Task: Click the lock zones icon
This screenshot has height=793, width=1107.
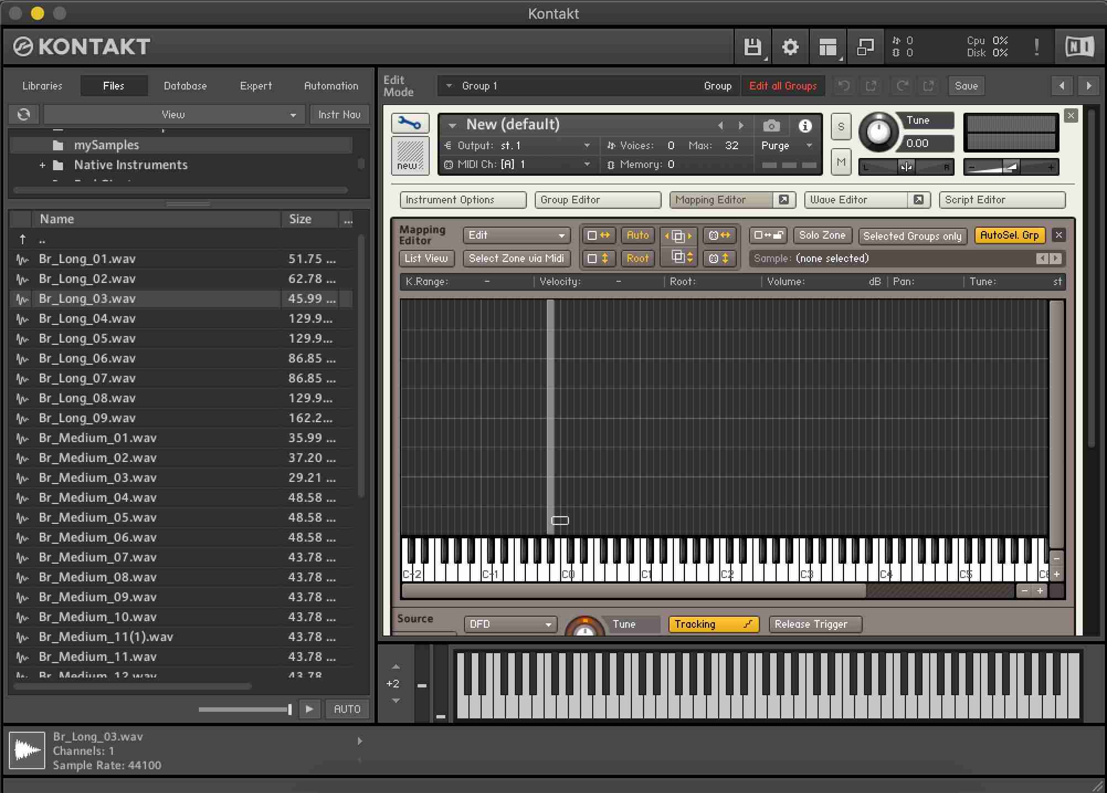Action: click(x=768, y=235)
